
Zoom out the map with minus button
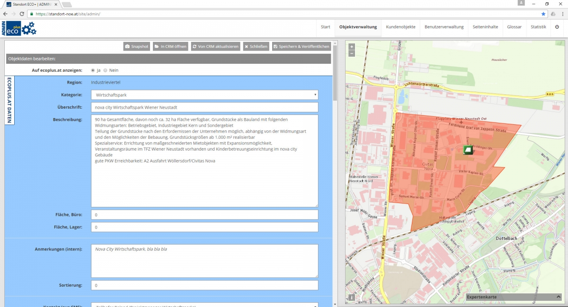[351, 53]
